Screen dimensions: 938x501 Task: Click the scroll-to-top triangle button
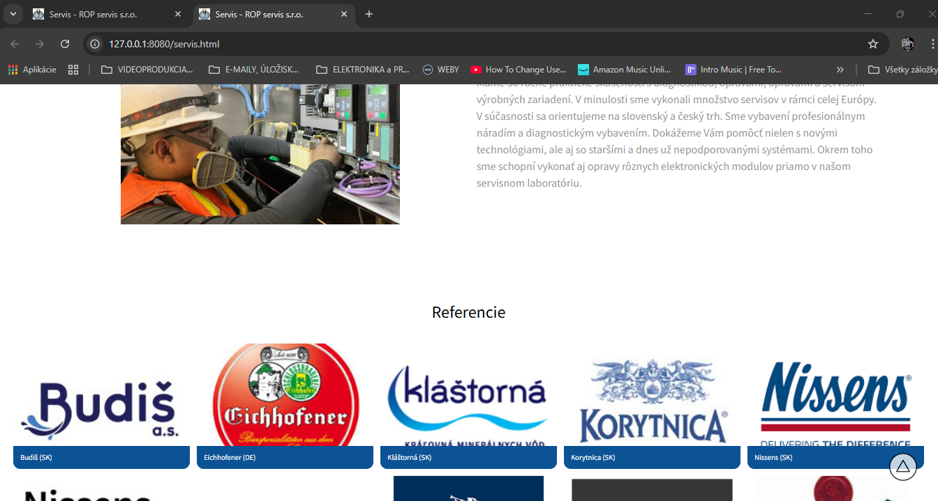coord(902,466)
